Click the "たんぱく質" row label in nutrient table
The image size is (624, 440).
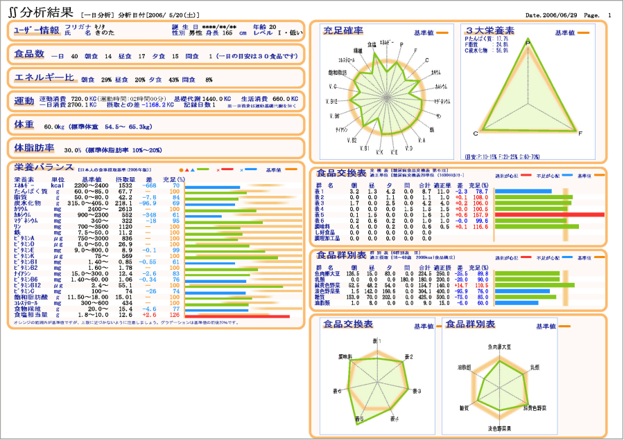(31, 192)
